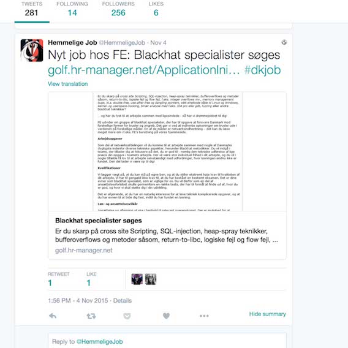The width and height of the screenshot is (348, 348).
Task: Like the tweet with the heart icon
Action: (x=166, y=316)
